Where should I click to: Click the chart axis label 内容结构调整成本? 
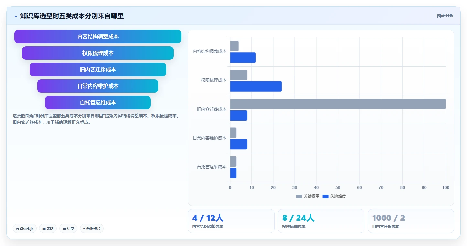coord(210,51)
